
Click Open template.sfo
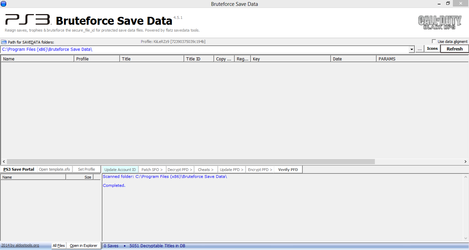pos(54,169)
